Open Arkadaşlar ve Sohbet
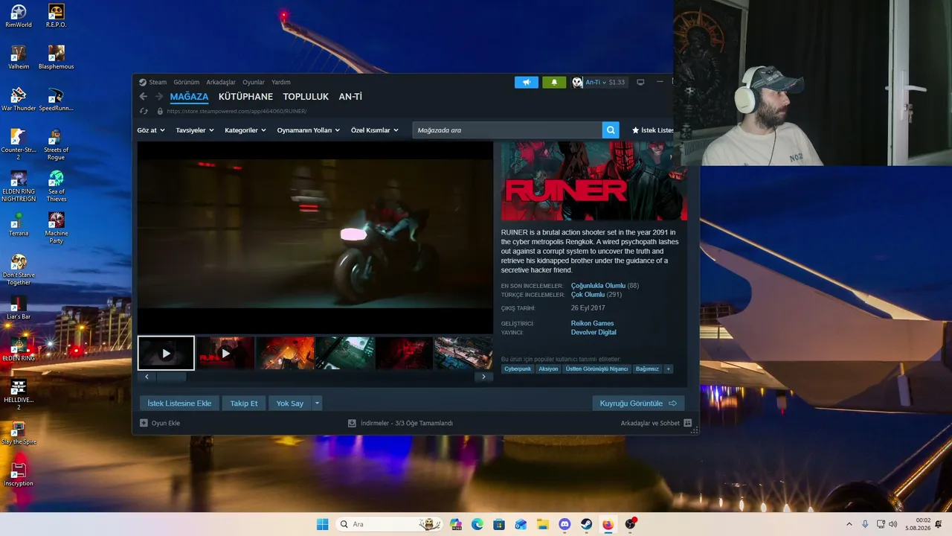Screen dimensions: 952x536 point(656,424)
